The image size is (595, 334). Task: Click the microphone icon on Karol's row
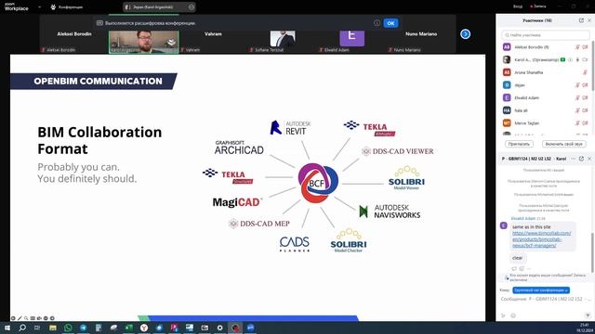click(x=577, y=59)
